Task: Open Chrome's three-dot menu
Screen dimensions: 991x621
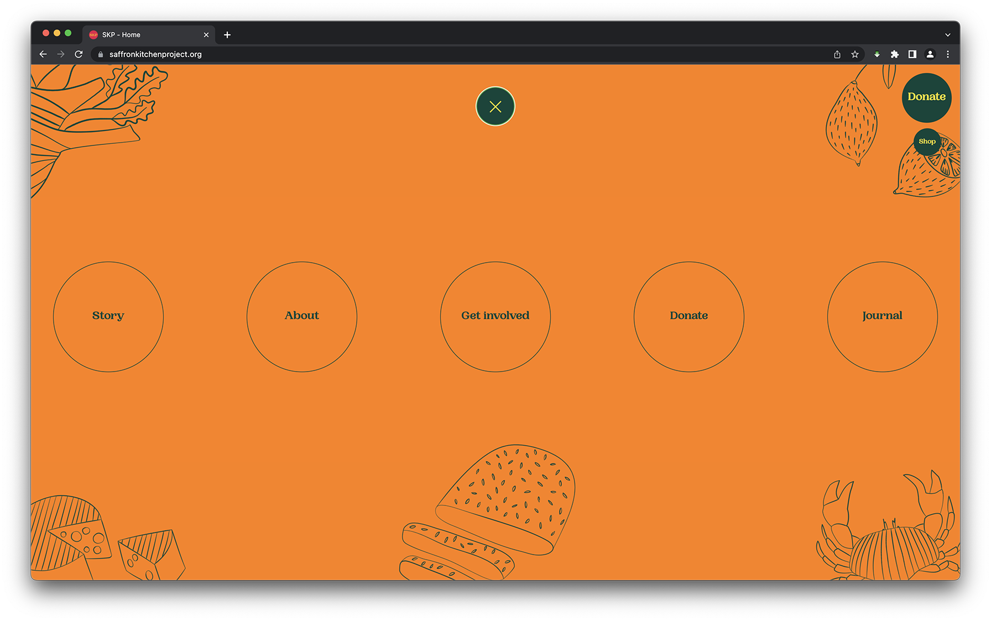Action: (x=948, y=54)
